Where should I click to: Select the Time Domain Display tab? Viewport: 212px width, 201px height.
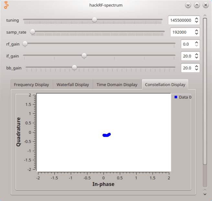coord(117,85)
